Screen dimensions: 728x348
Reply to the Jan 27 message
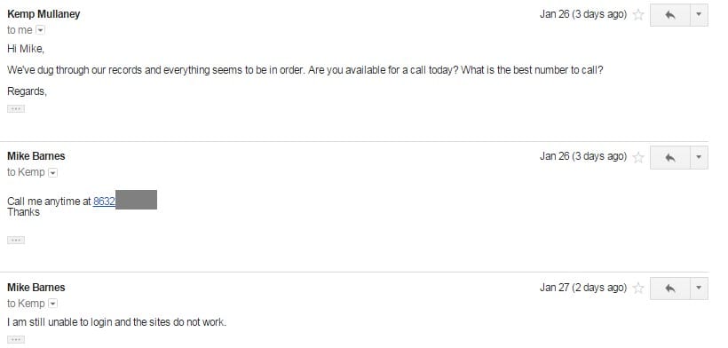(x=670, y=289)
